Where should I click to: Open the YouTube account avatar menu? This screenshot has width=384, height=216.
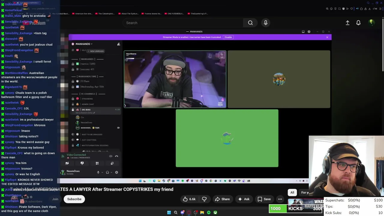click(371, 22)
